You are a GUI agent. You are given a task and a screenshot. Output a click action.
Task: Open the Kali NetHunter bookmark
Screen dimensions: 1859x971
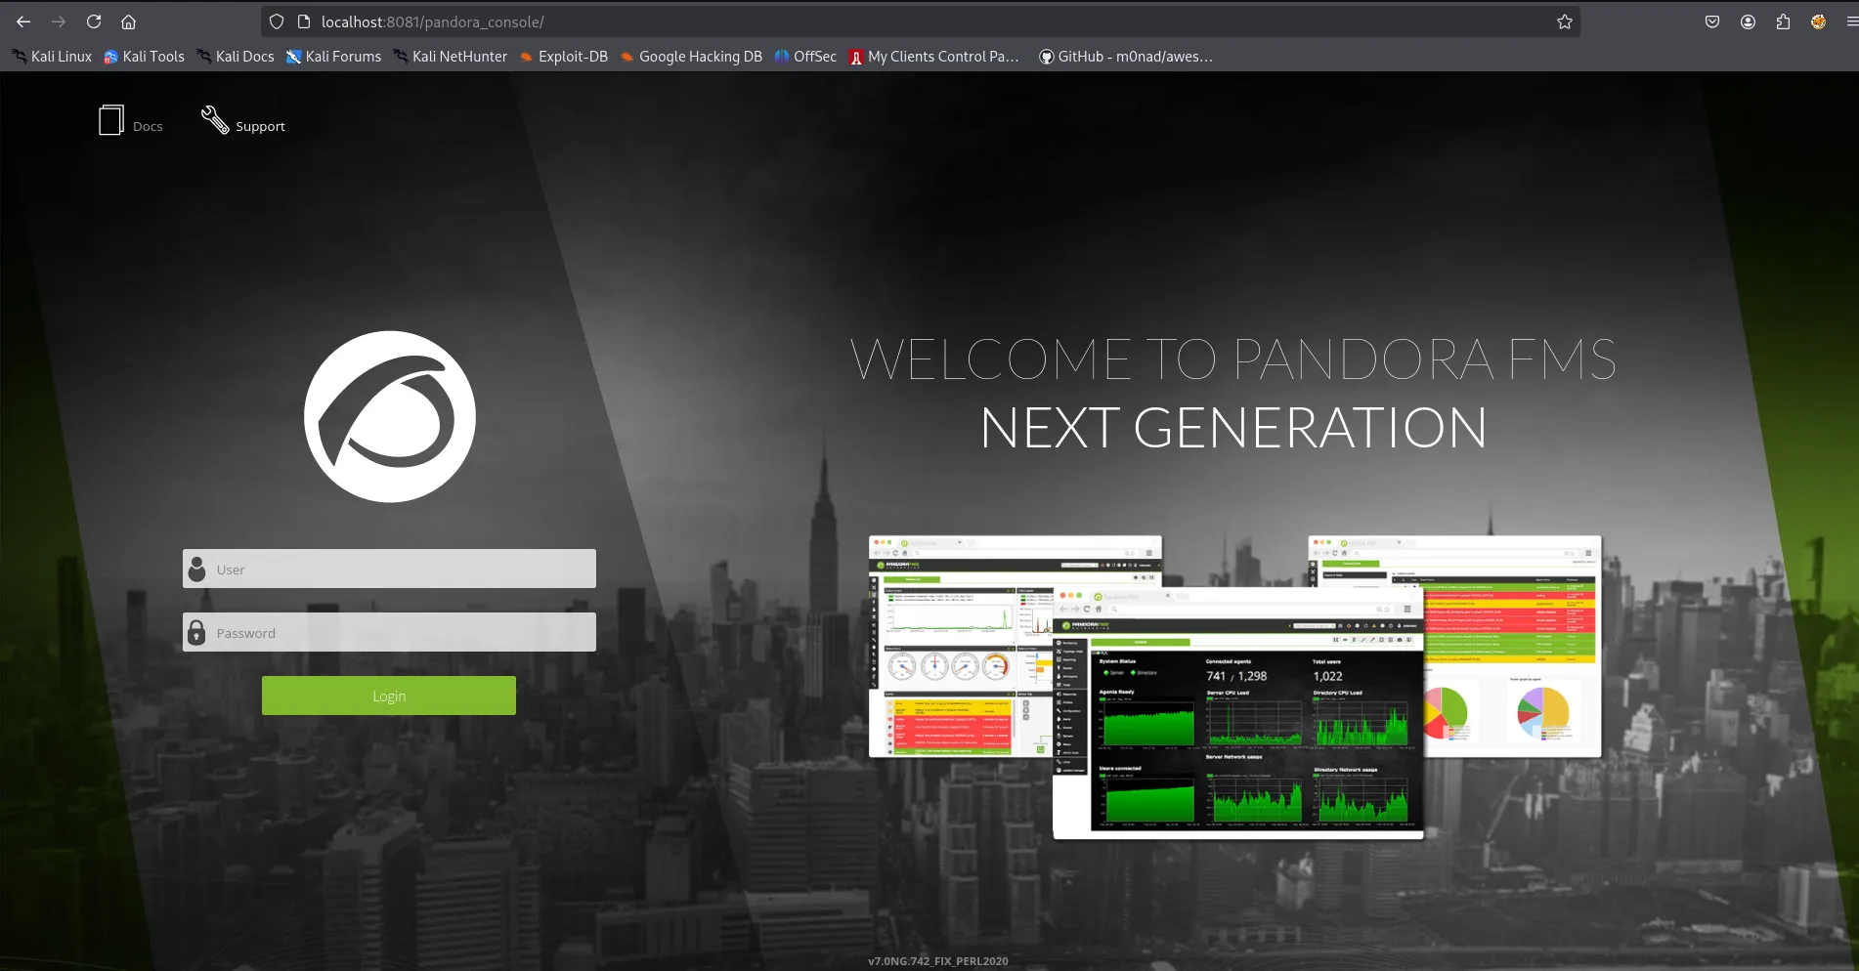[451, 57]
